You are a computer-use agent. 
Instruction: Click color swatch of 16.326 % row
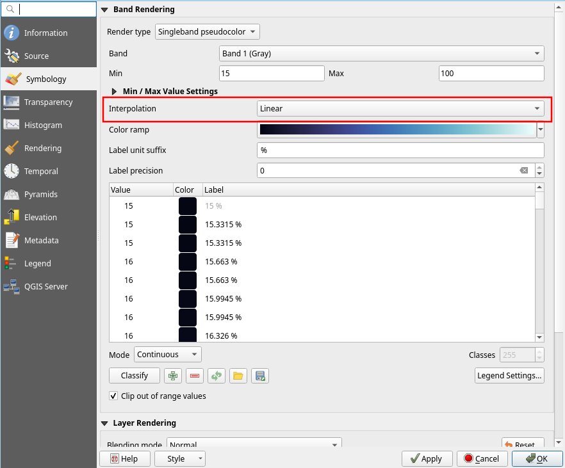(x=188, y=335)
